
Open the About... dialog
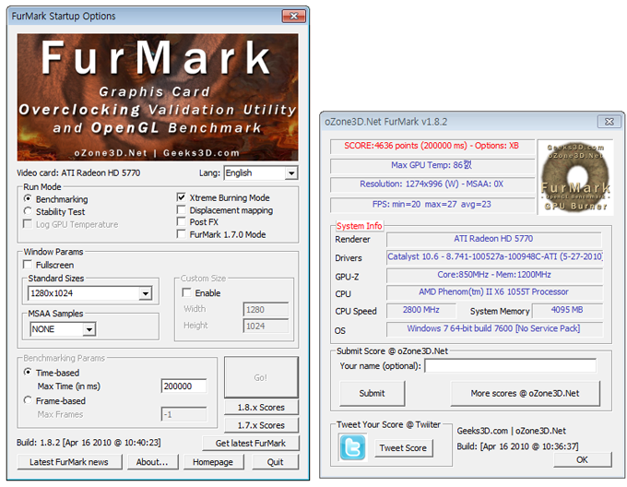[152, 462]
